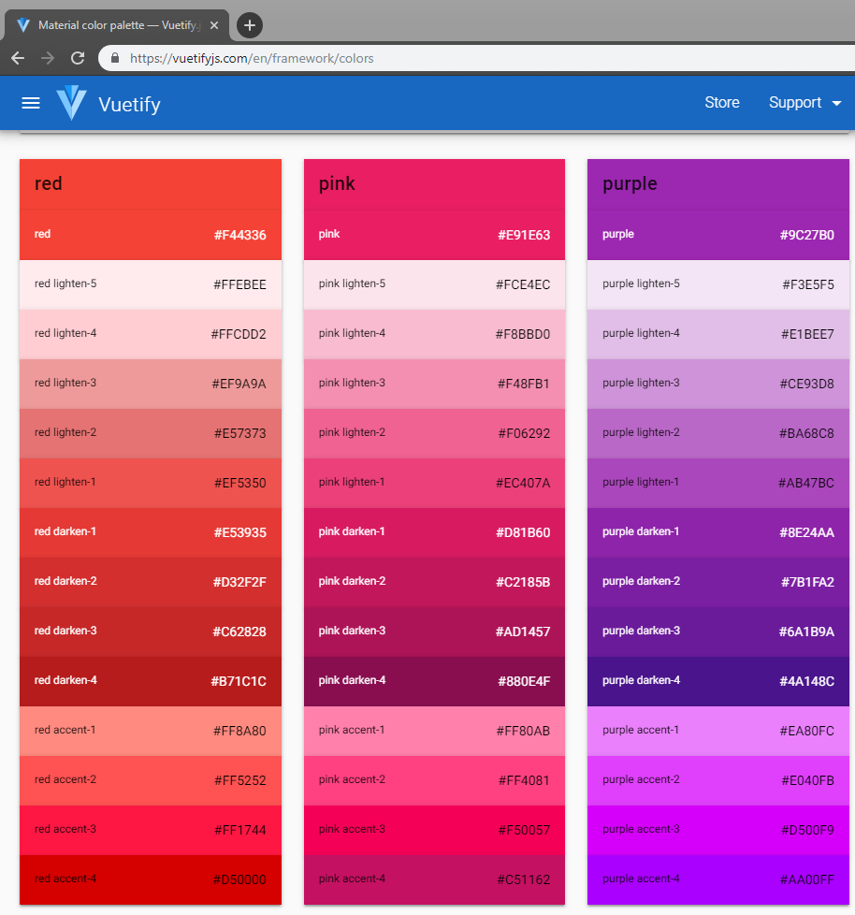Image resolution: width=855 pixels, height=915 pixels.
Task: Open the Store link
Action: point(721,103)
